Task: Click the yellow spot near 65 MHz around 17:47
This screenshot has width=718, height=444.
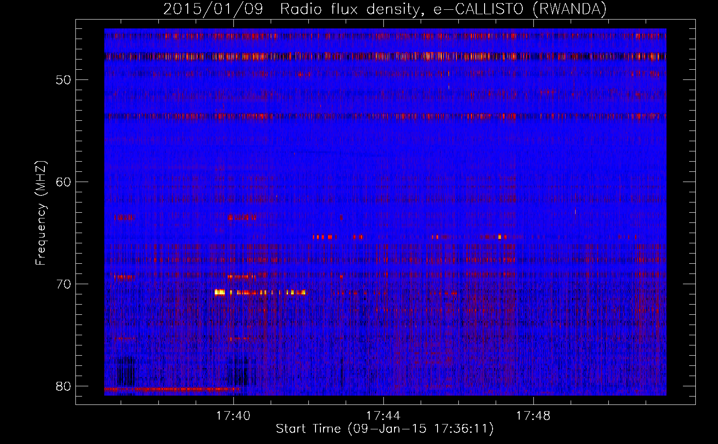Action: [x=500, y=237]
